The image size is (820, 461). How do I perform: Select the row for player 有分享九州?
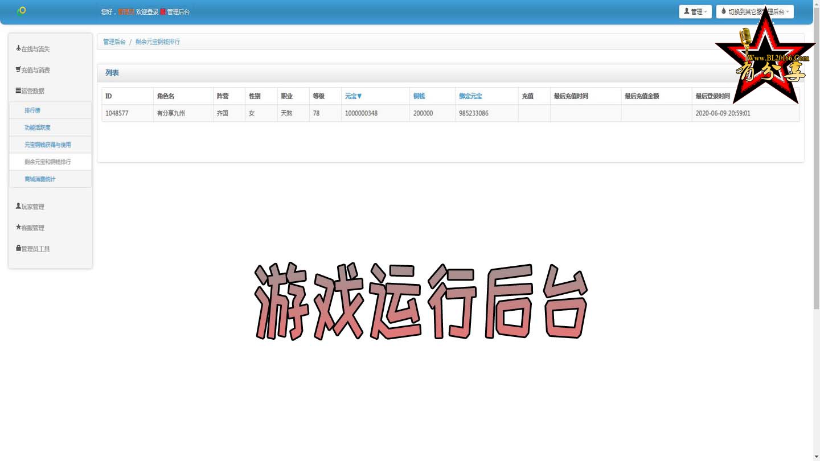[171, 113]
